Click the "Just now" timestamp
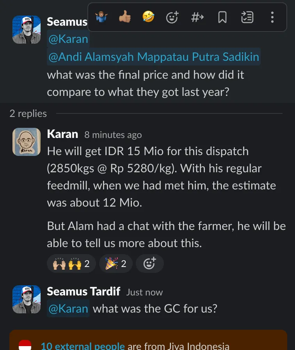295x350 pixels. coord(144,292)
